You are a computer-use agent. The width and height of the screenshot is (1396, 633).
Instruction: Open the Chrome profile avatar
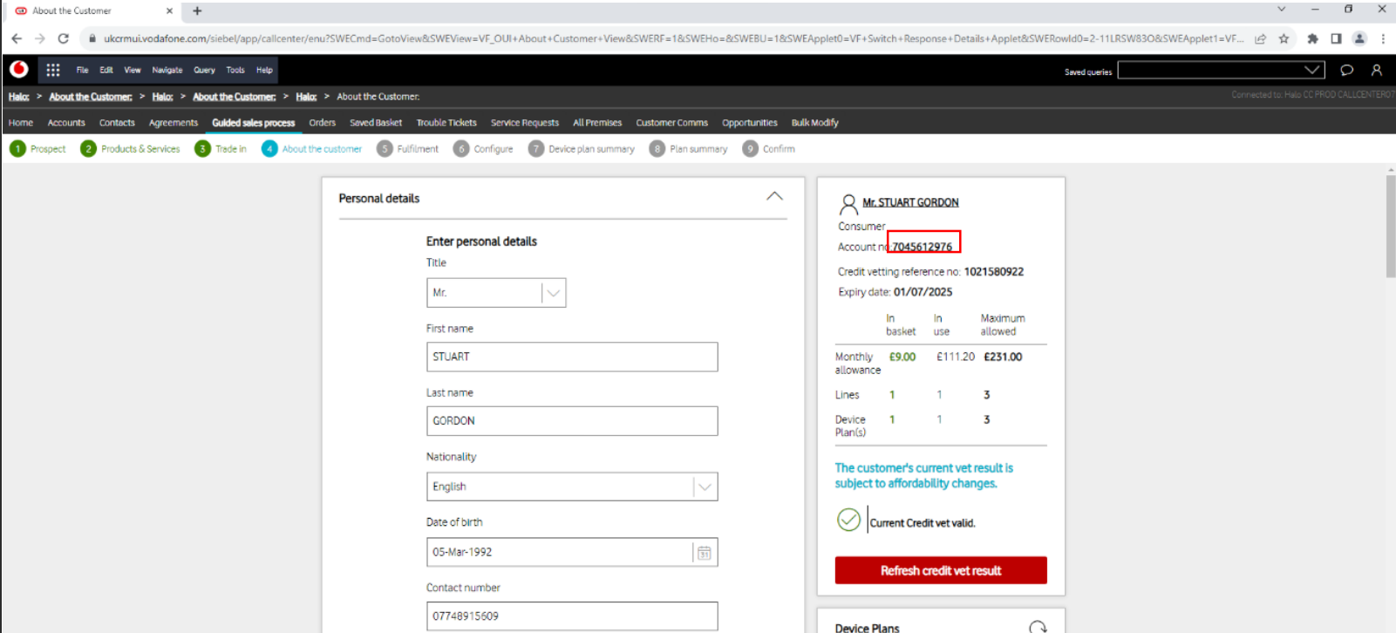1359,38
